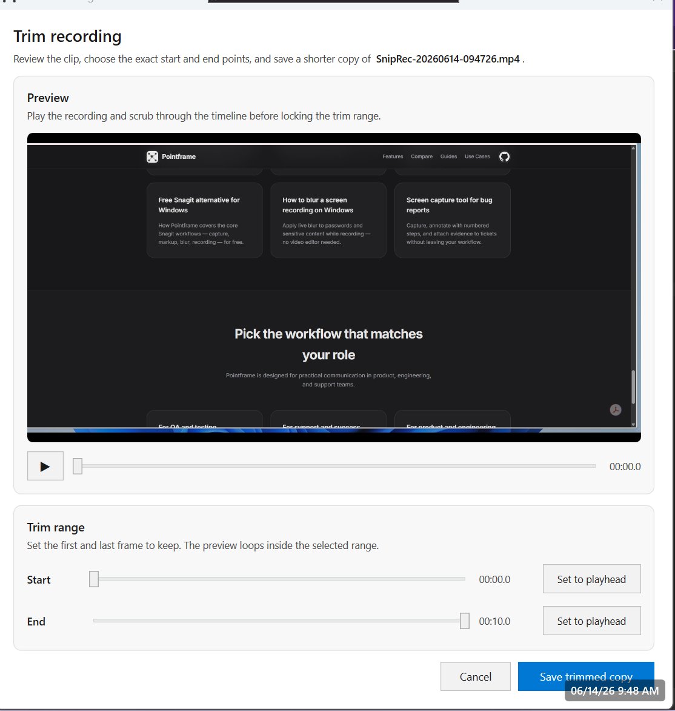Screen dimensions: 675x711
Task: Click the preview playhead slider thumb
Action: pos(78,466)
